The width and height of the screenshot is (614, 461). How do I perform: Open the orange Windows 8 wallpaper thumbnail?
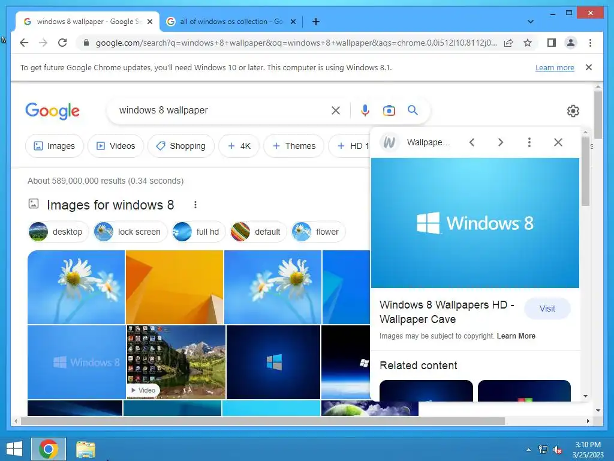coord(174,287)
